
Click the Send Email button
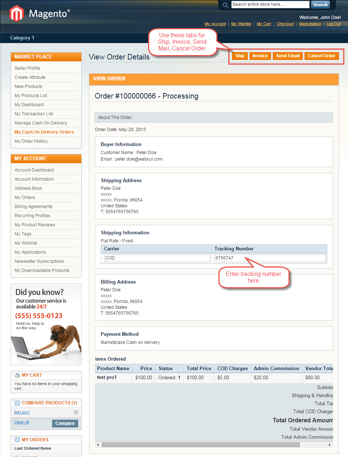tap(288, 56)
